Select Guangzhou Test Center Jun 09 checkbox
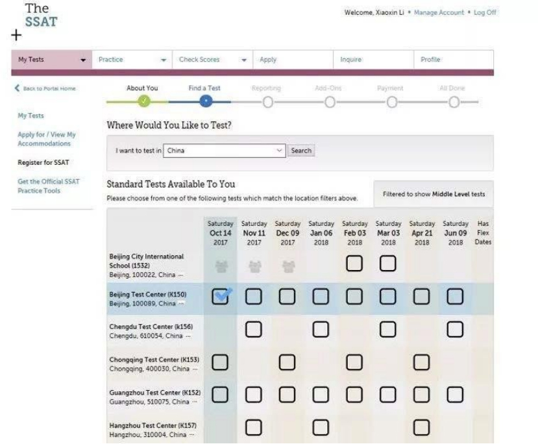The image size is (538, 444). tap(455, 394)
